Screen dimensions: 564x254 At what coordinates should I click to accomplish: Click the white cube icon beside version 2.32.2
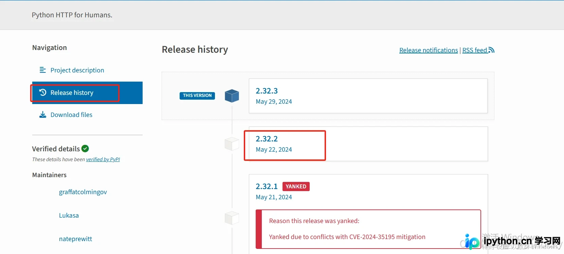[x=232, y=144]
